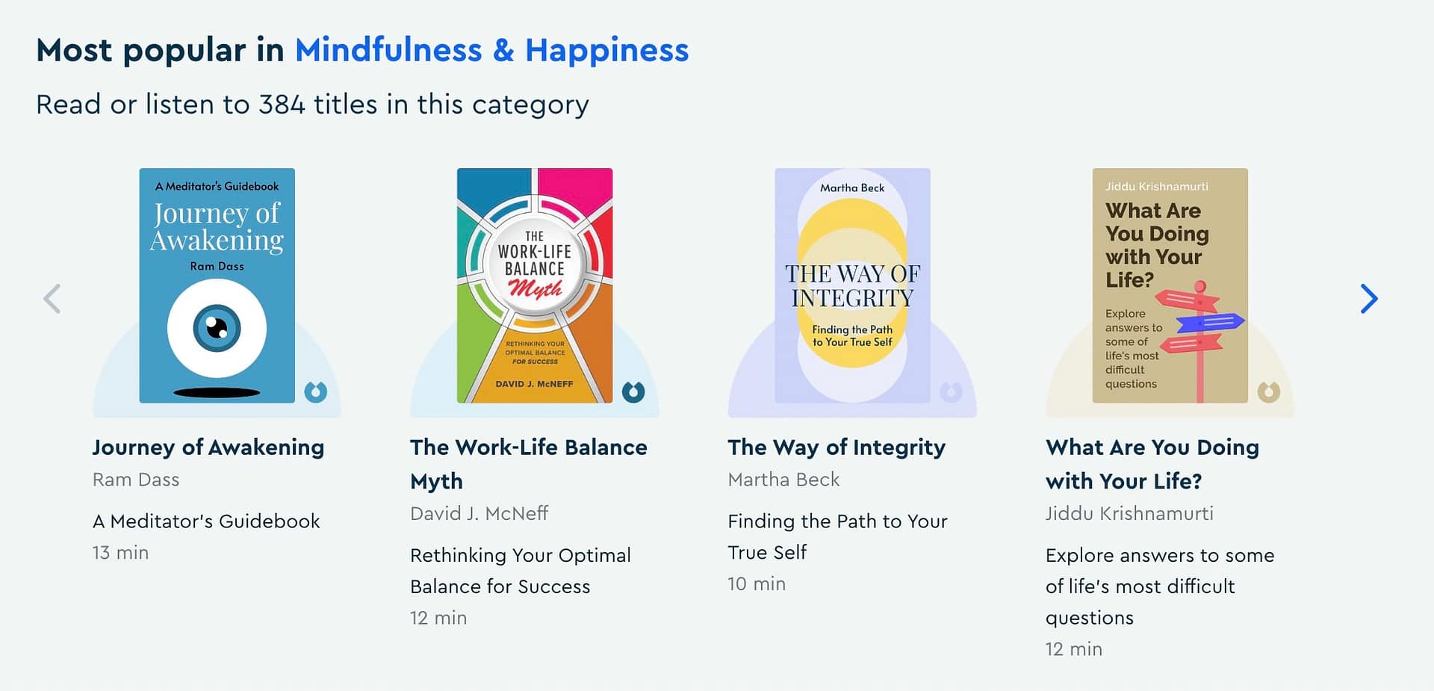Click the Journey of Awakening title
Screen dimensions: 1434x691
(x=208, y=447)
